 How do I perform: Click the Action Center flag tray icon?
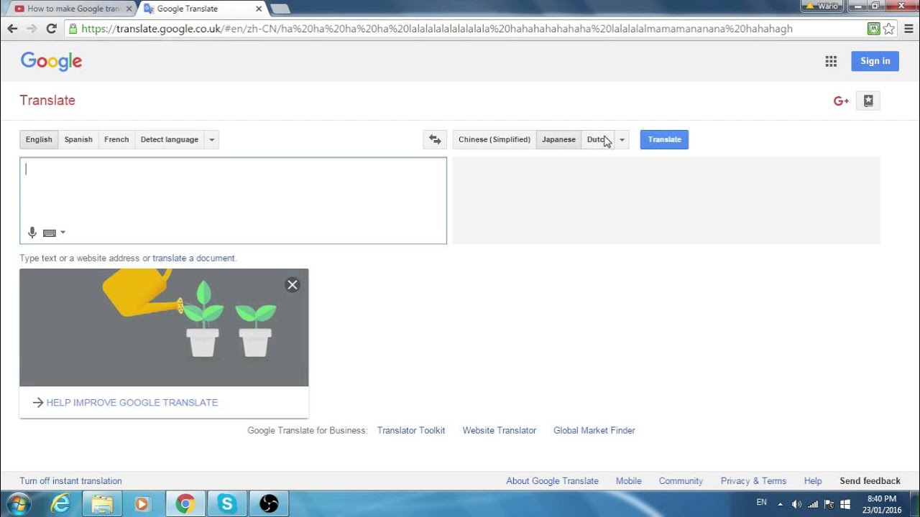tap(829, 504)
